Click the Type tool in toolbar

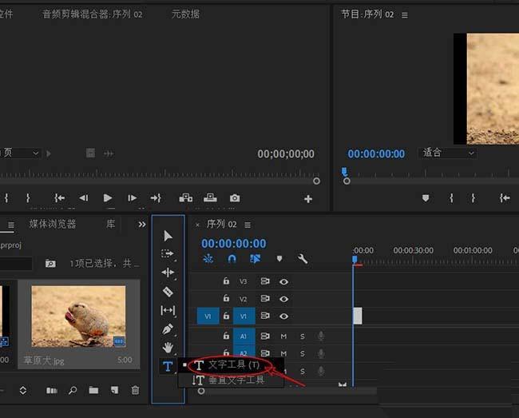click(168, 366)
